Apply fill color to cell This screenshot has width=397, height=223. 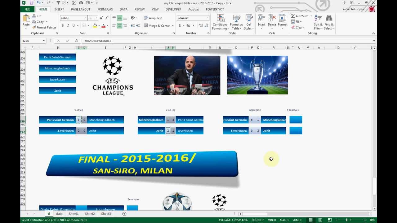coord(95,26)
